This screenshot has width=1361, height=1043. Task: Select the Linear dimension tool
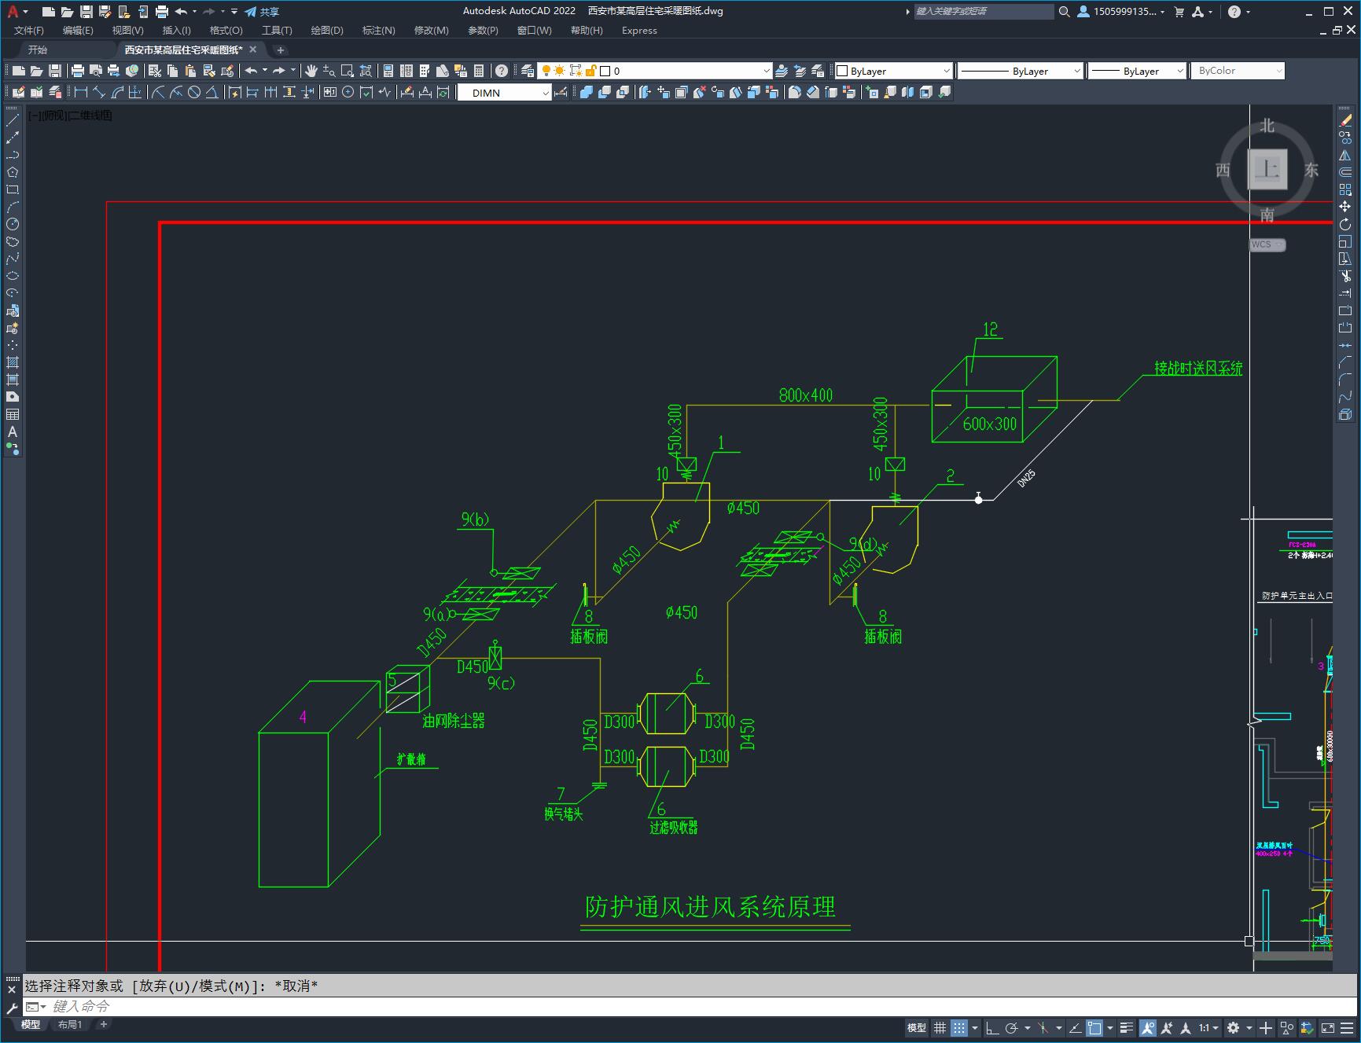(81, 93)
